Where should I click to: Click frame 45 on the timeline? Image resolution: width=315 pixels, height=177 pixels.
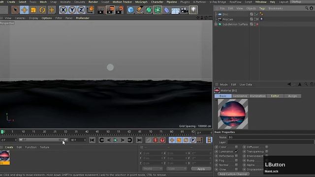[x=97, y=132]
